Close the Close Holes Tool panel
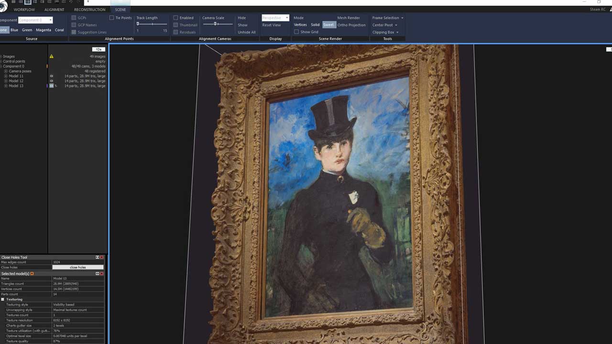The height and width of the screenshot is (344, 612). (102, 257)
